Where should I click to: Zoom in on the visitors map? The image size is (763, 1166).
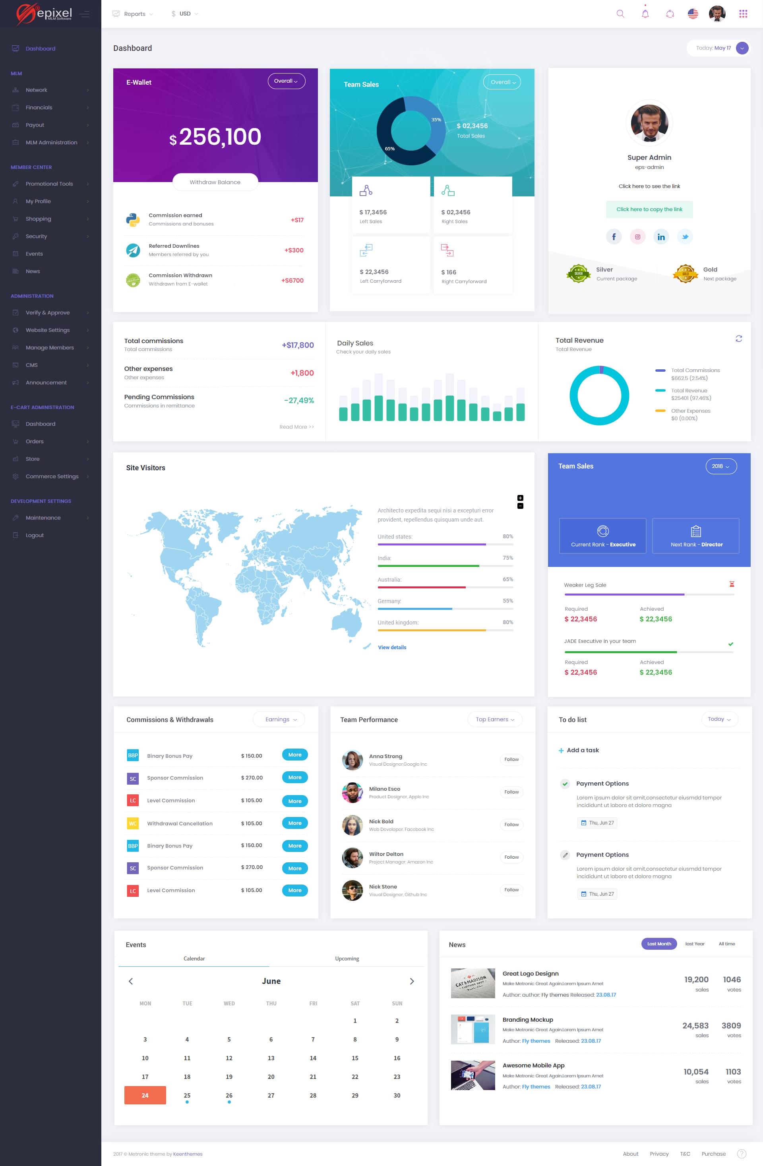click(520, 498)
